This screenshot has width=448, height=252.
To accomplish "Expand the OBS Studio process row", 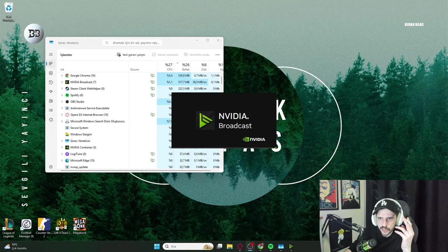I will pos(62,101).
